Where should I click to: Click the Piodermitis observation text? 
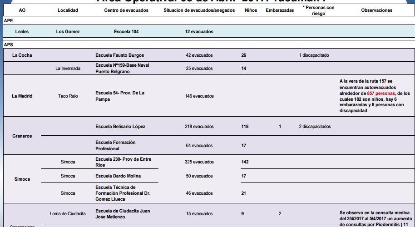pyautogui.click(x=376, y=219)
